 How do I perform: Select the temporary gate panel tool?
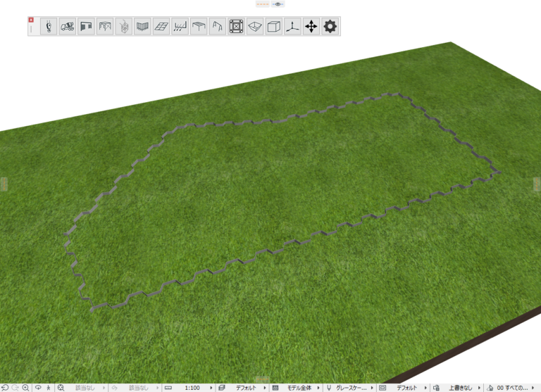click(x=86, y=26)
